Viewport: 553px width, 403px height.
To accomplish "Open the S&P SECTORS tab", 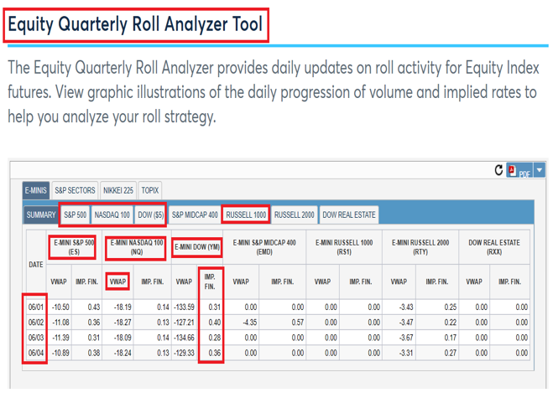I will 75,190.
